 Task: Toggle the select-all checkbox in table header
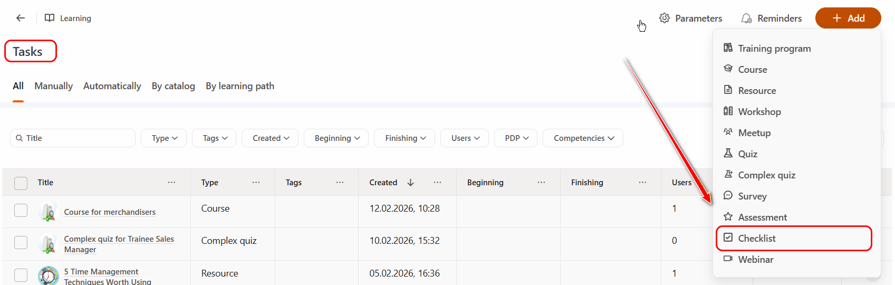click(21, 183)
